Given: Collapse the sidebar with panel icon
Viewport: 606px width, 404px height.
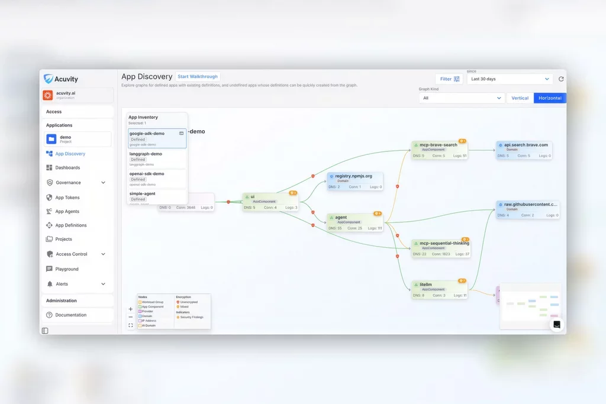Looking at the screenshot, I should point(45,331).
